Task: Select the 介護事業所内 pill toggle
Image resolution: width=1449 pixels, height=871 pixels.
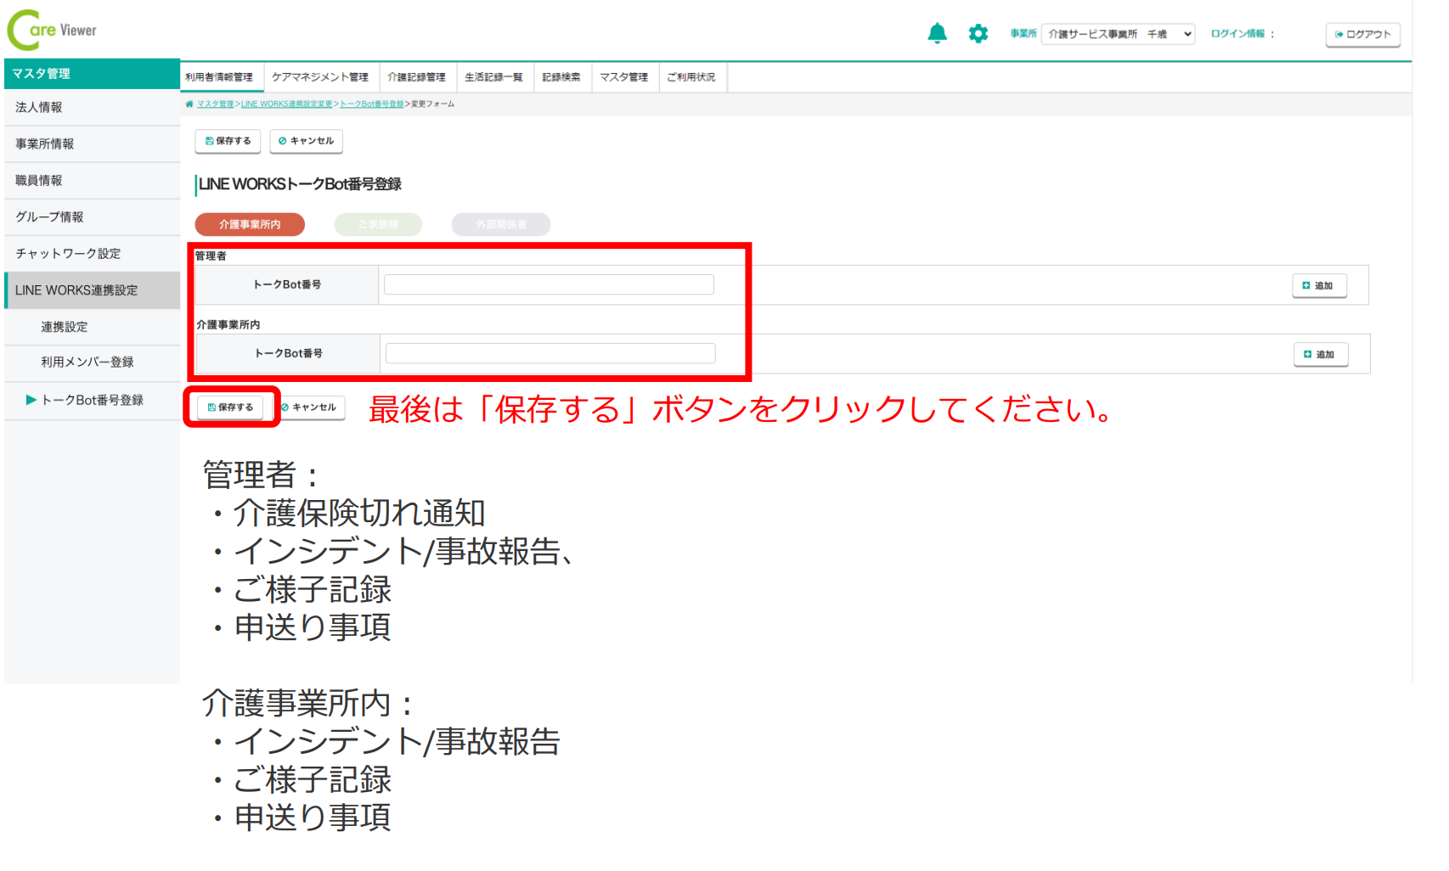Action: coord(250,225)
